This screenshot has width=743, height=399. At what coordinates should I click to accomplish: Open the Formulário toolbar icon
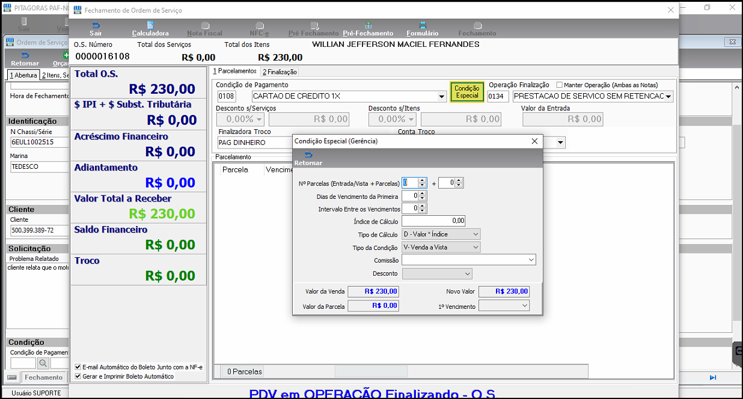click(423, 29)
